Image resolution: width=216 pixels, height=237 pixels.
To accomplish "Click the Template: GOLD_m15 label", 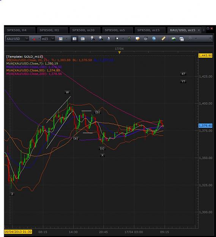I will (x=25, y=57).
